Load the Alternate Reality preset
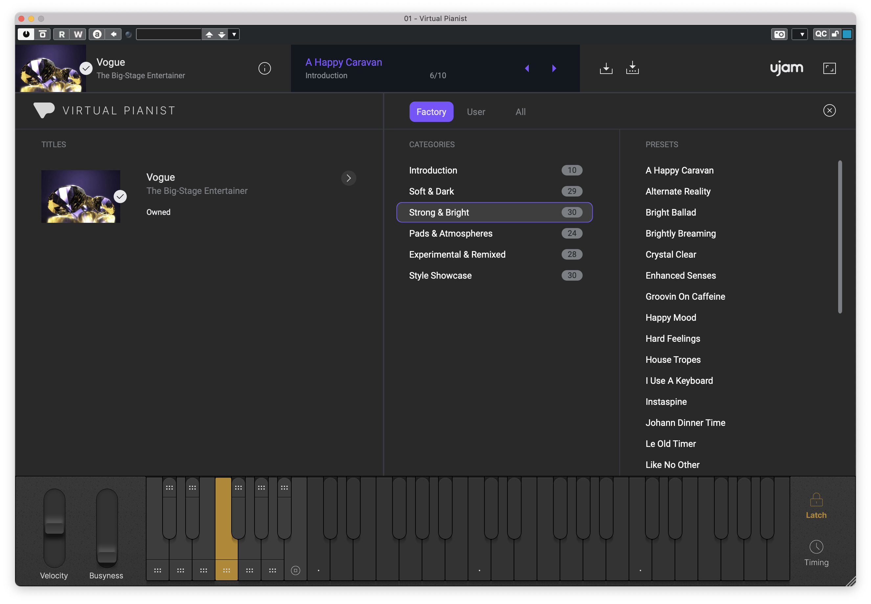This screenshot has width=871, height=604. click(x=678, y=191)
